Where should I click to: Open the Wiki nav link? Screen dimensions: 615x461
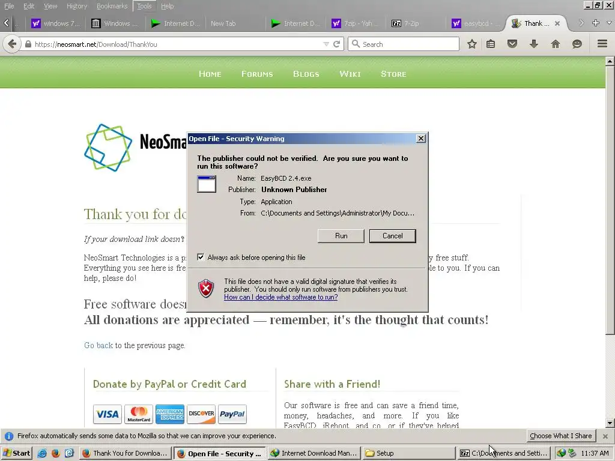pyautogui.click(x=350, y=74)
